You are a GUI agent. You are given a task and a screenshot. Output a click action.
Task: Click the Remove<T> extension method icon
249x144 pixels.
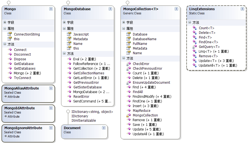pos(195,56)
